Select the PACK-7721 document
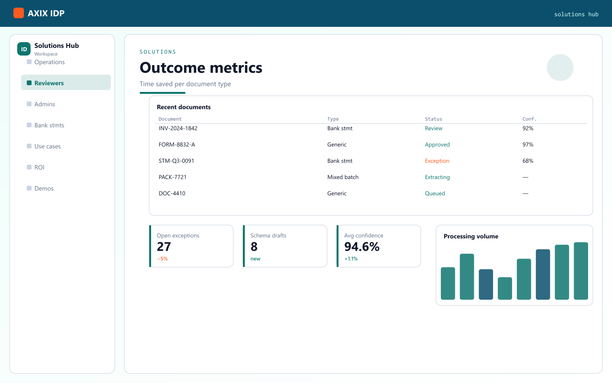 point(173,177)
